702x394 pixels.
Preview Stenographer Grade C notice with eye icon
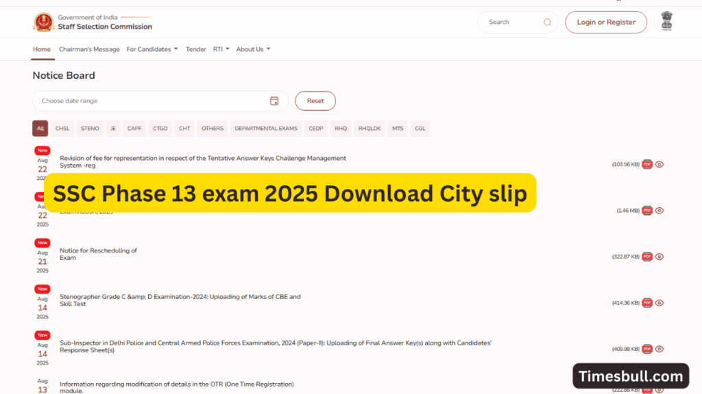(659, 302)
